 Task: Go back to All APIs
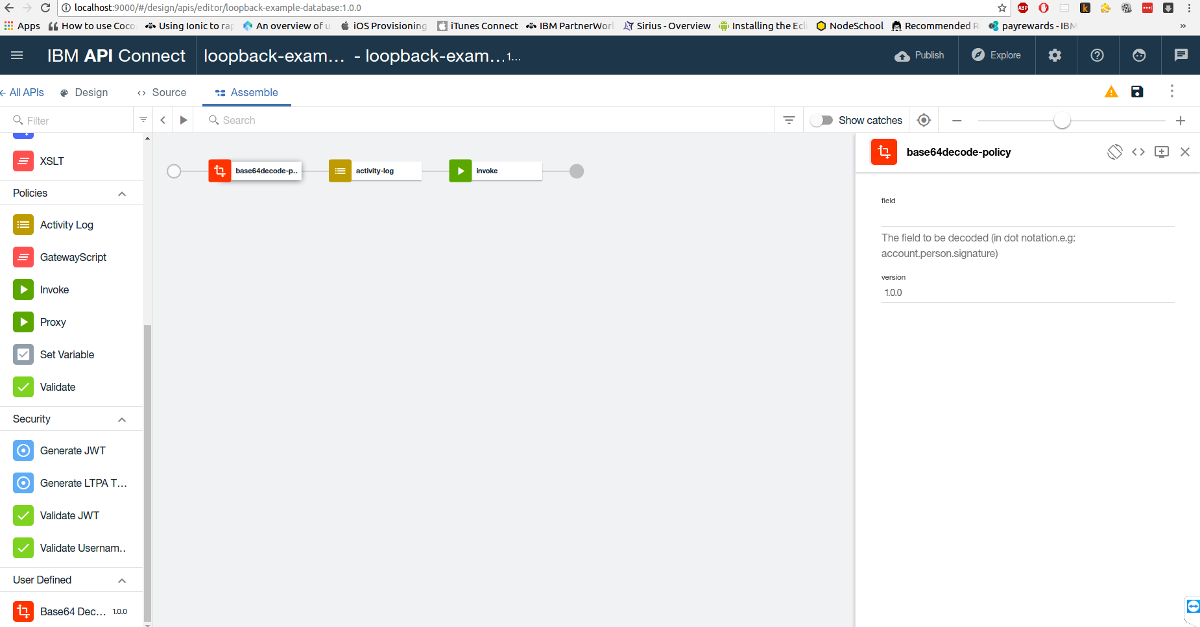[23, 92]
